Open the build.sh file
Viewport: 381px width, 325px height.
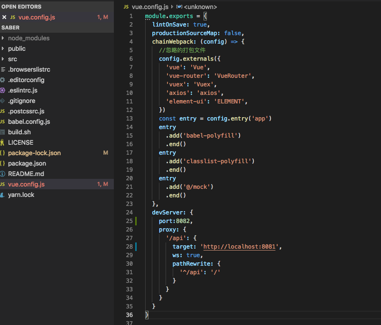click(x=19, y=132)
